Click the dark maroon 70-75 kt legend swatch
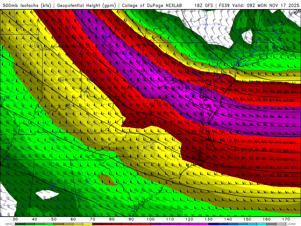Image resolution: width=301 pixels, height=226 pixels. coord(97,224)
